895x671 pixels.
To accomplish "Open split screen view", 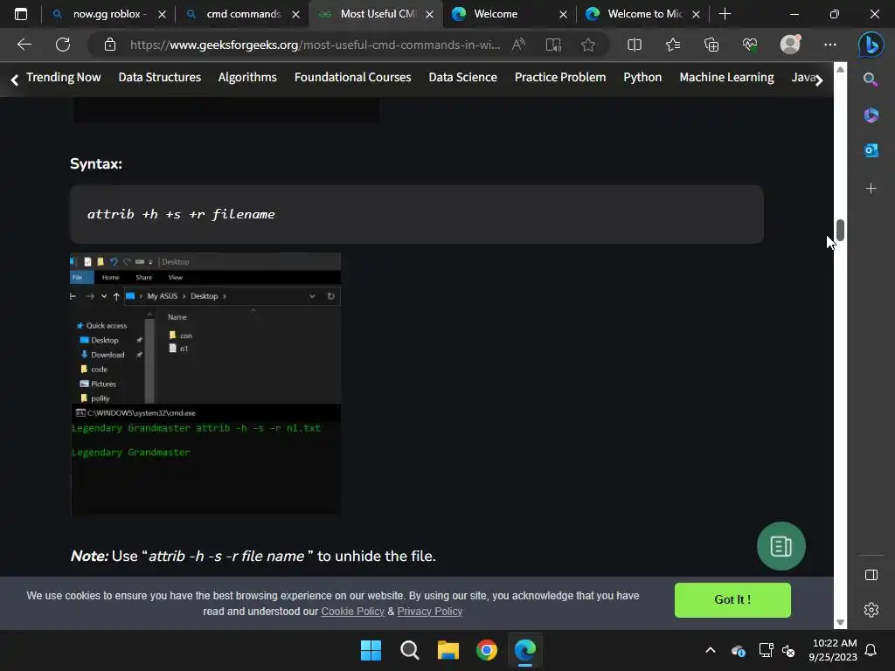I will [x=635, y=45].
